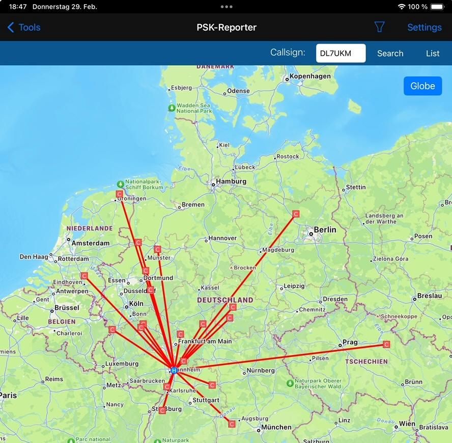Select the spot marker west of Augsburg

pyautogui.click(x=232, y=424)
